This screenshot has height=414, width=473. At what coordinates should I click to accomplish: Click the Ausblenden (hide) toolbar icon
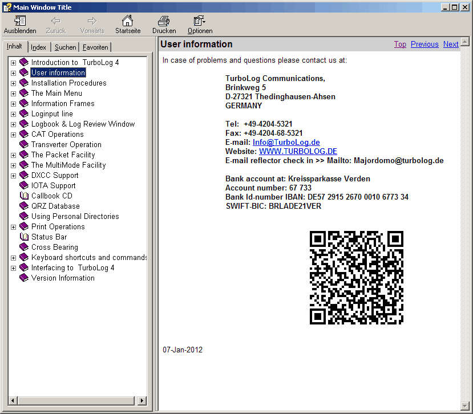click(x=20, y=21)
